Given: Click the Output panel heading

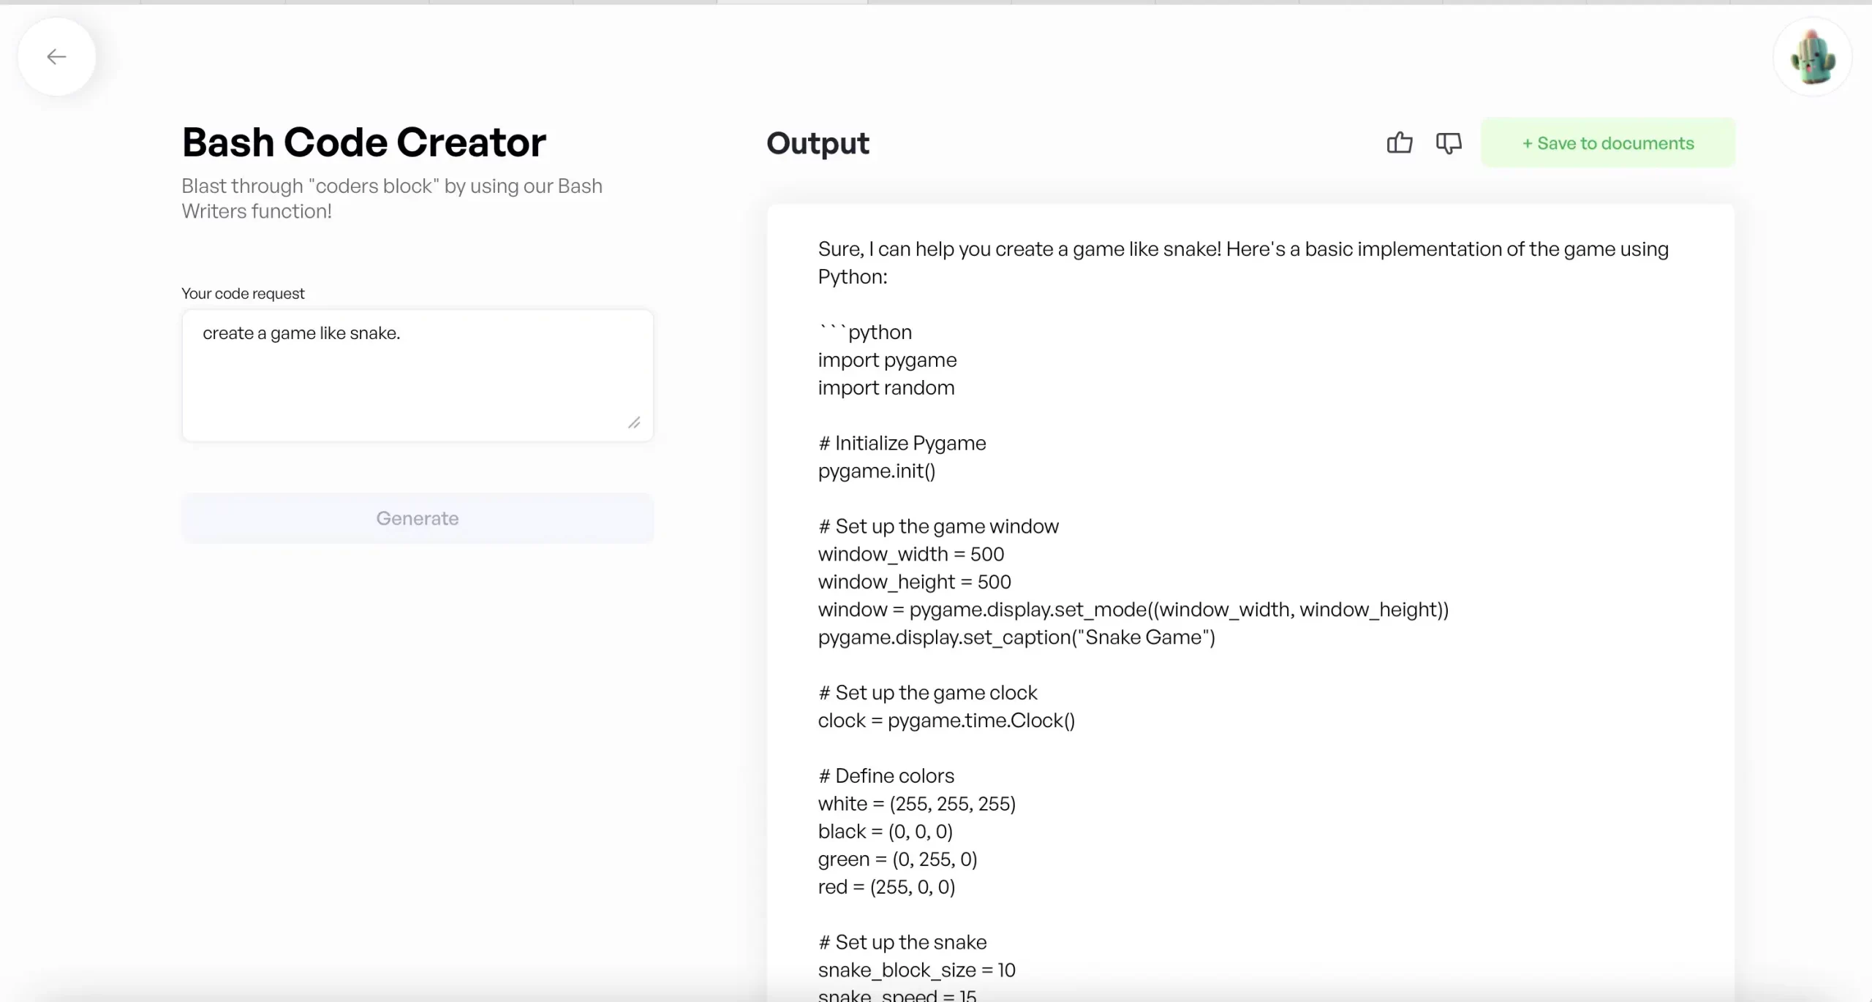Looking at the screenshot, I should (817, 143).
